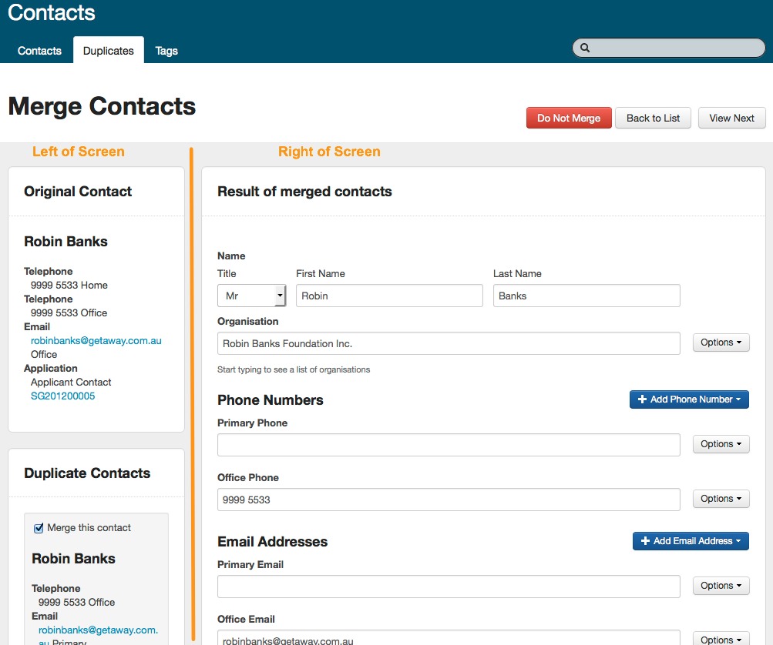Expand Options for Primary Email

coord(721,586)
